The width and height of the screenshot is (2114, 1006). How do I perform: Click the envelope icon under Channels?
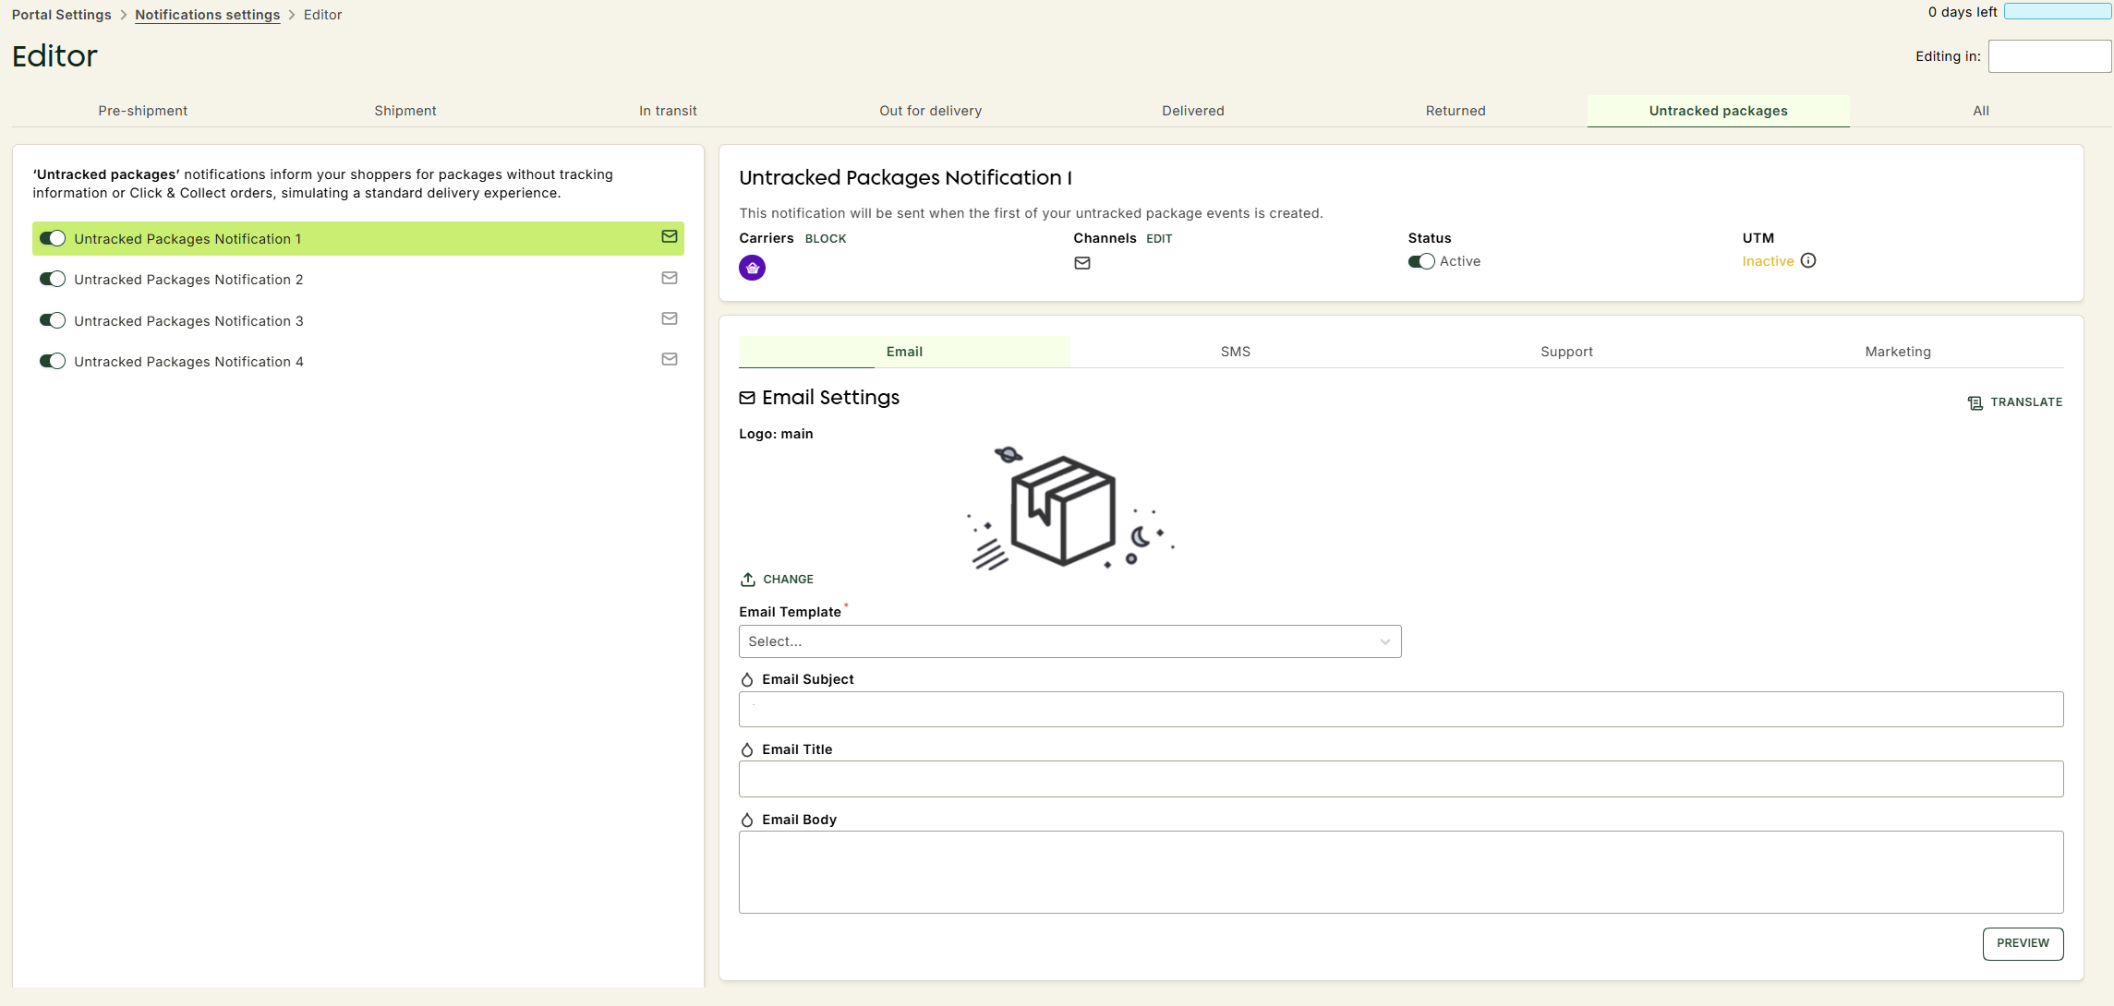click(1082, 263)
